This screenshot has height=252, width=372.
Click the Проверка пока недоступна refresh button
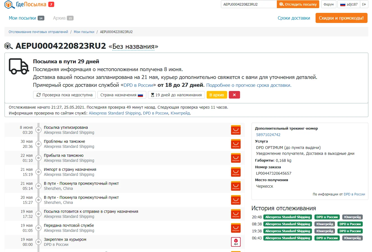[65, 95]
